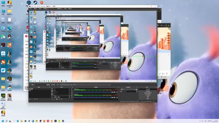Open the WeChat desktop icon
Image resolution: width=219 pixels, height=123 pixels.
click(3, 37)
